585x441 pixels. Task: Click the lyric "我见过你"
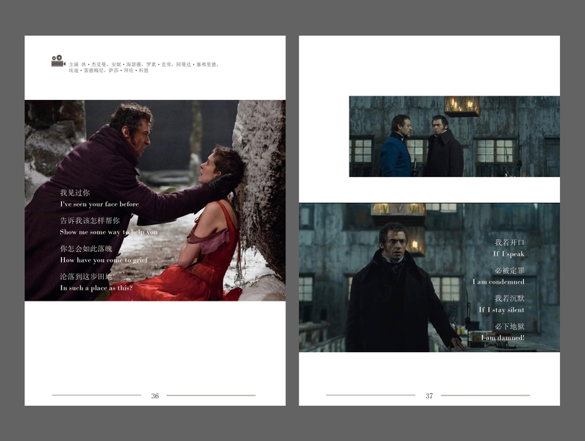[x=75, y=193]
